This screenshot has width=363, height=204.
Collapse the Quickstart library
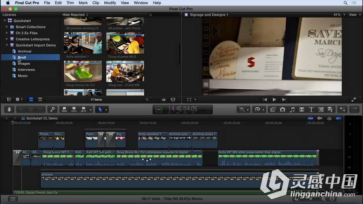(x=5, y=20)
